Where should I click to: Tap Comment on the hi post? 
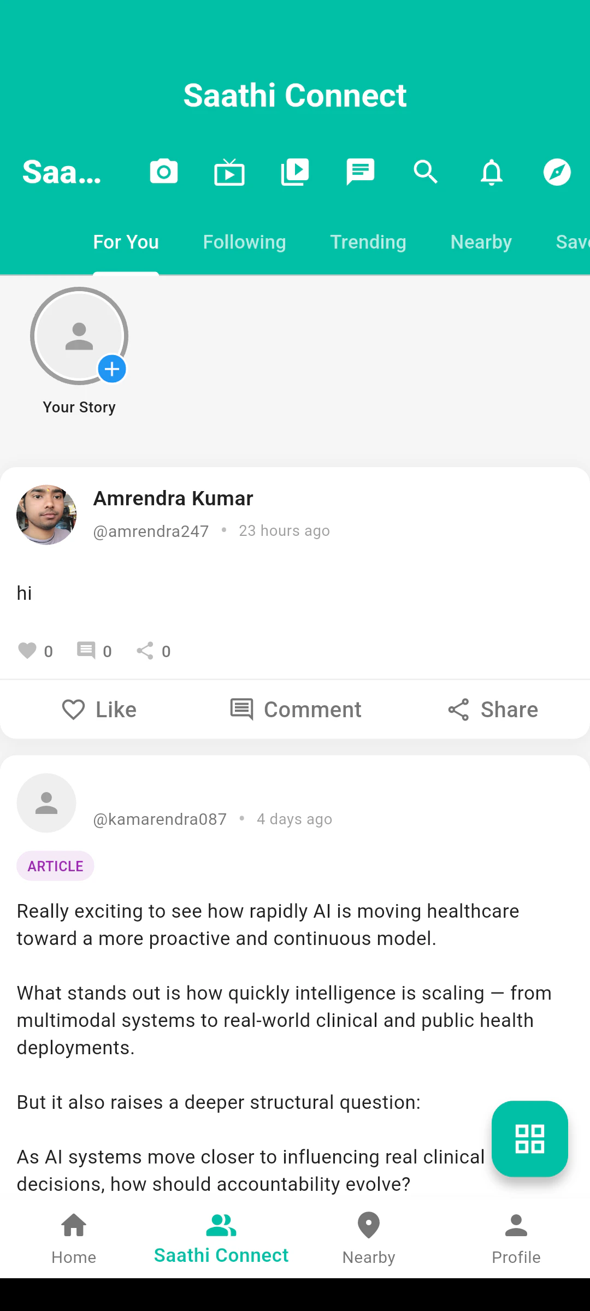[296, 710]
